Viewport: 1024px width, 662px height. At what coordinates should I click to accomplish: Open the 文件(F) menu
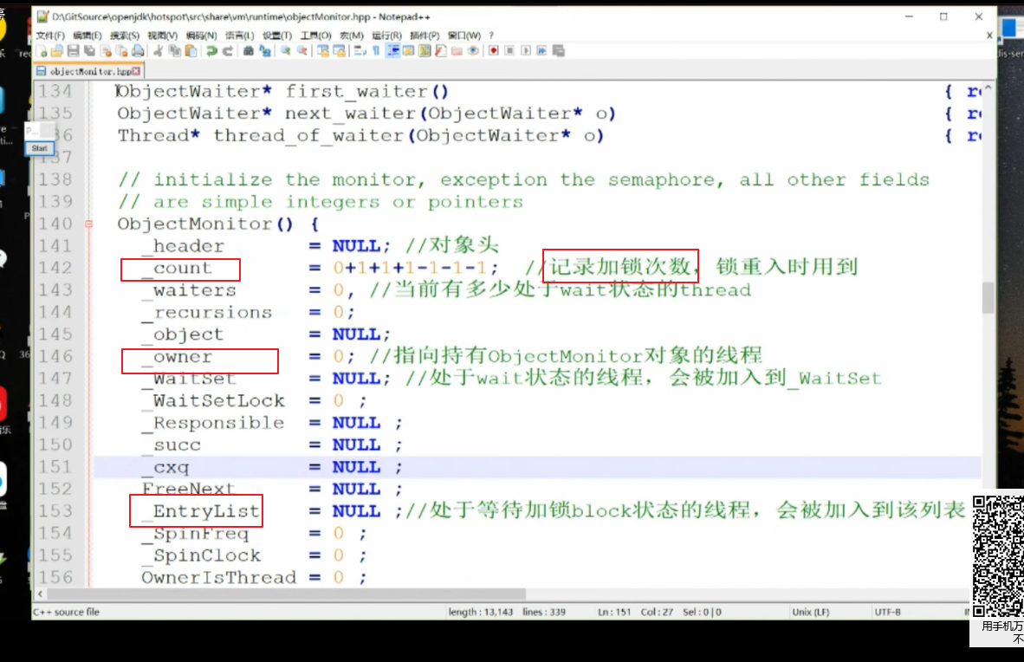50,36
